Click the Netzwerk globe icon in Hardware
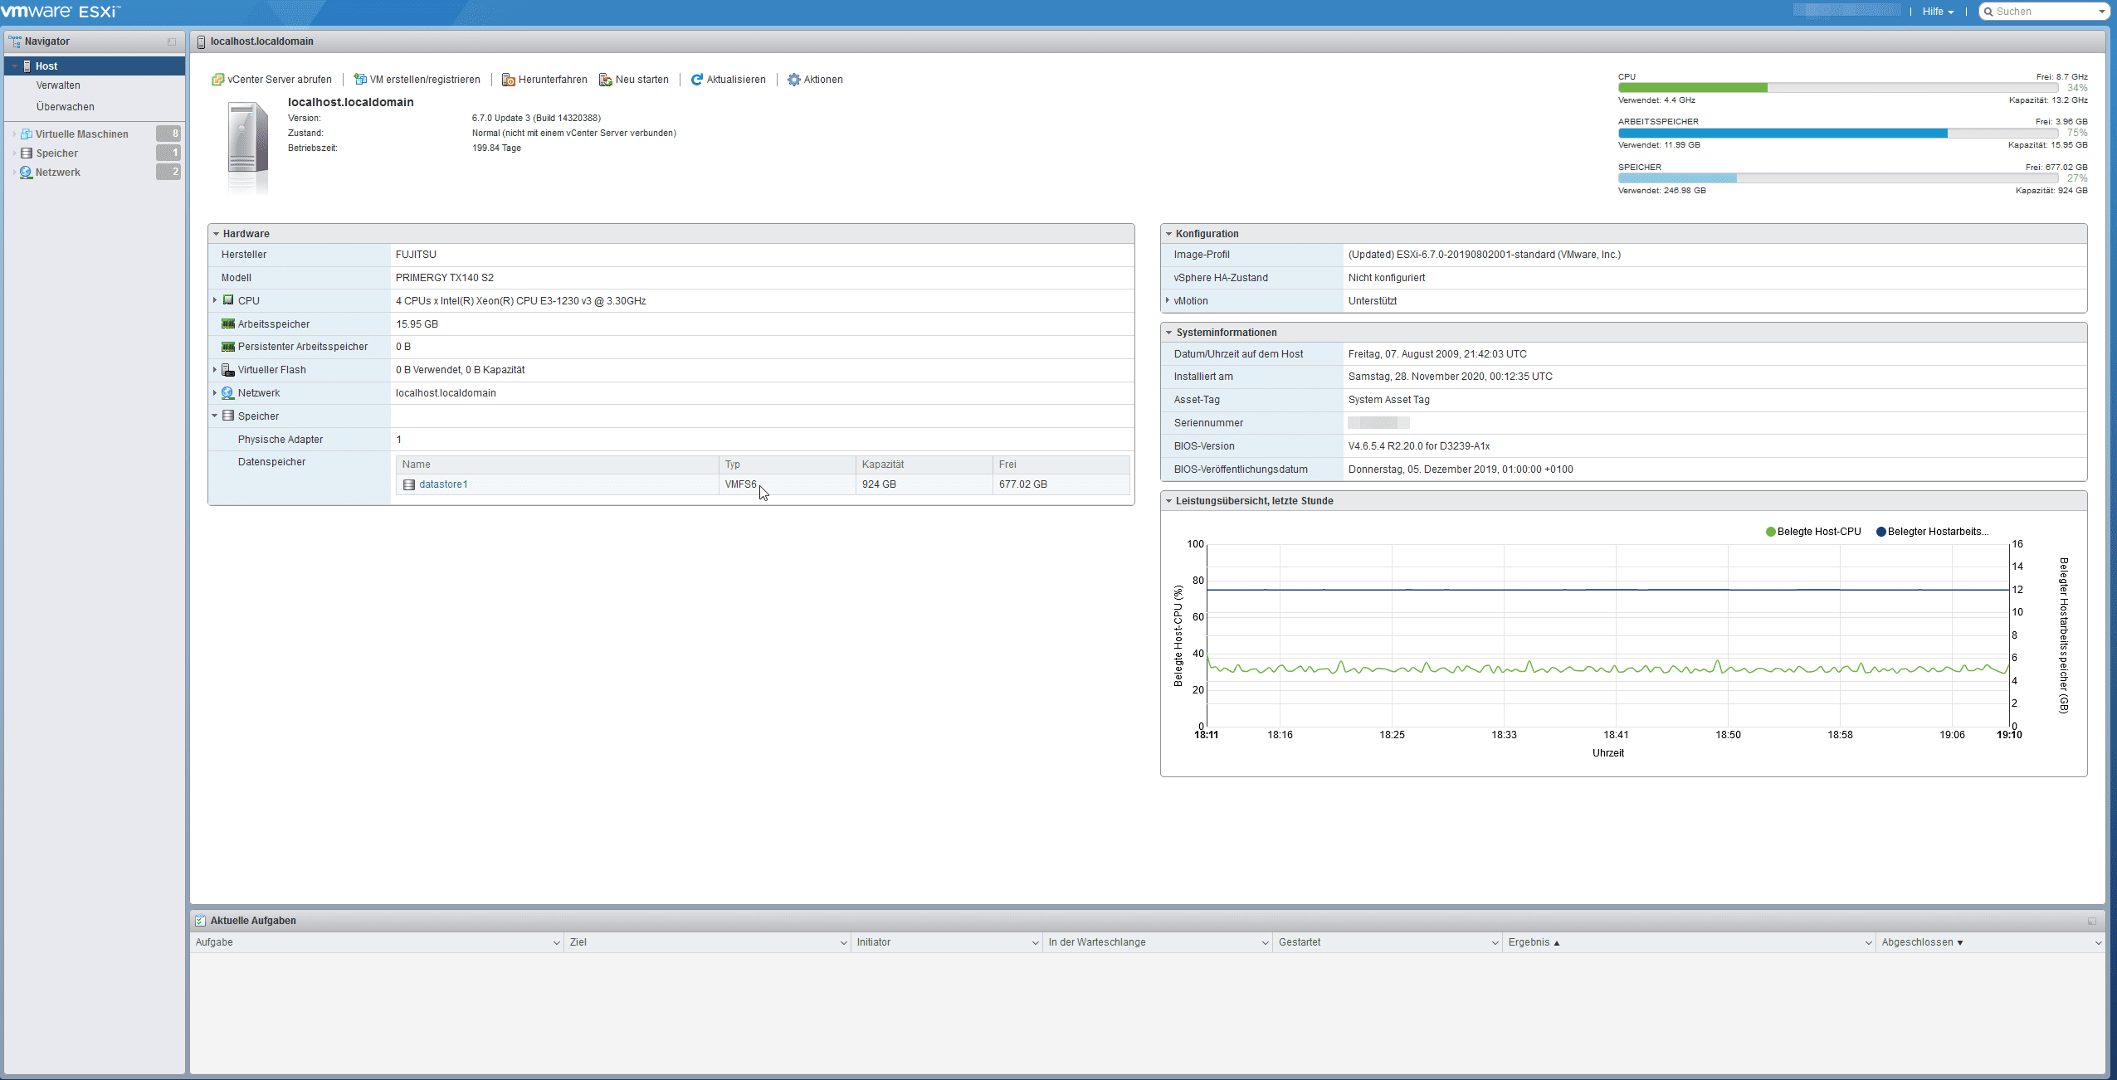Image resolution: width=2117 pixels, height=1080 pixels. tap(228, 393)
